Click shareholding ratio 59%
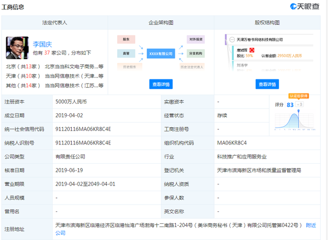 (249, 56)
